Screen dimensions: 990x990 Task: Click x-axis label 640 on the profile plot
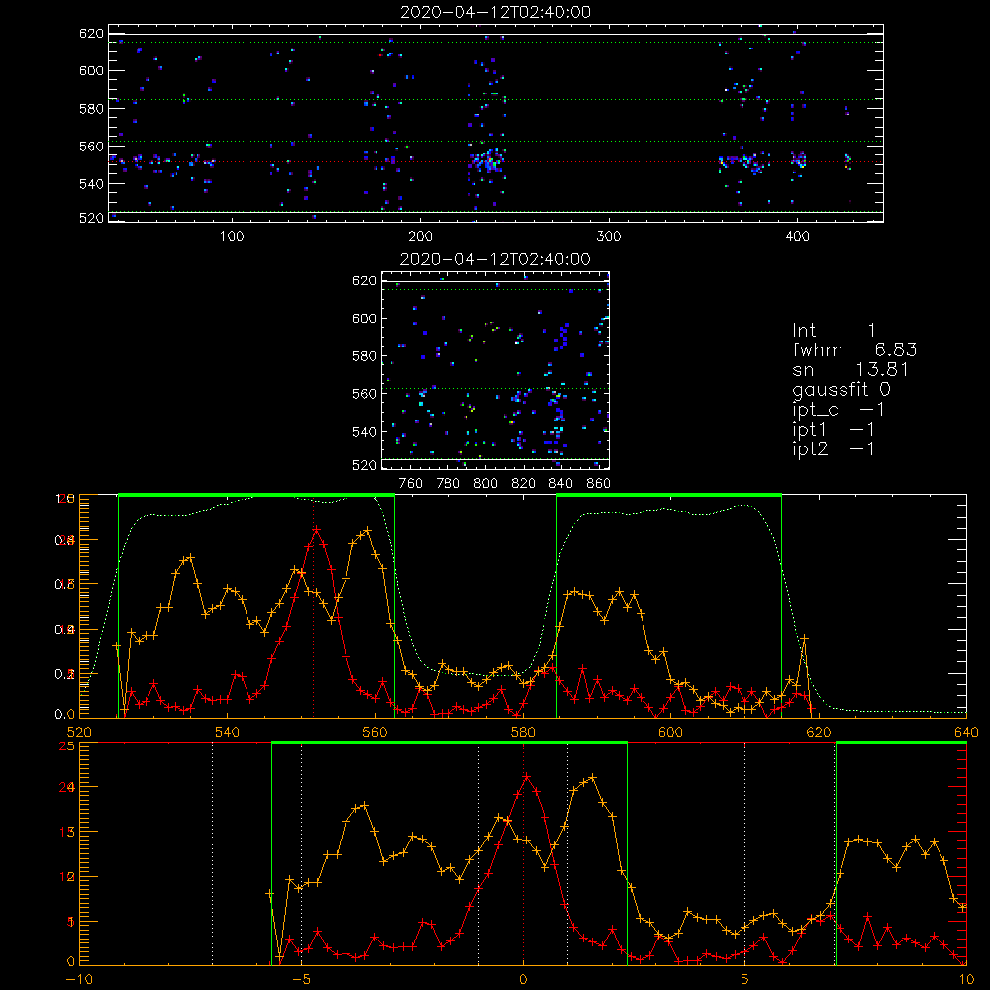click(966, 733)
